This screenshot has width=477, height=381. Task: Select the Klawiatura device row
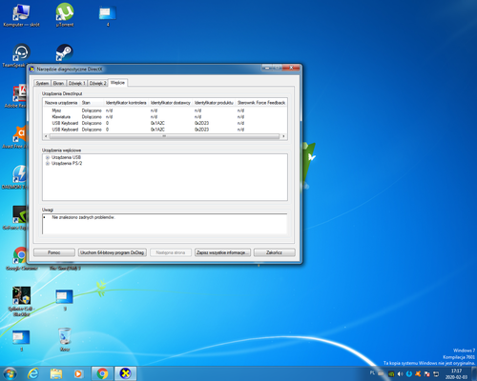point(165,117)
